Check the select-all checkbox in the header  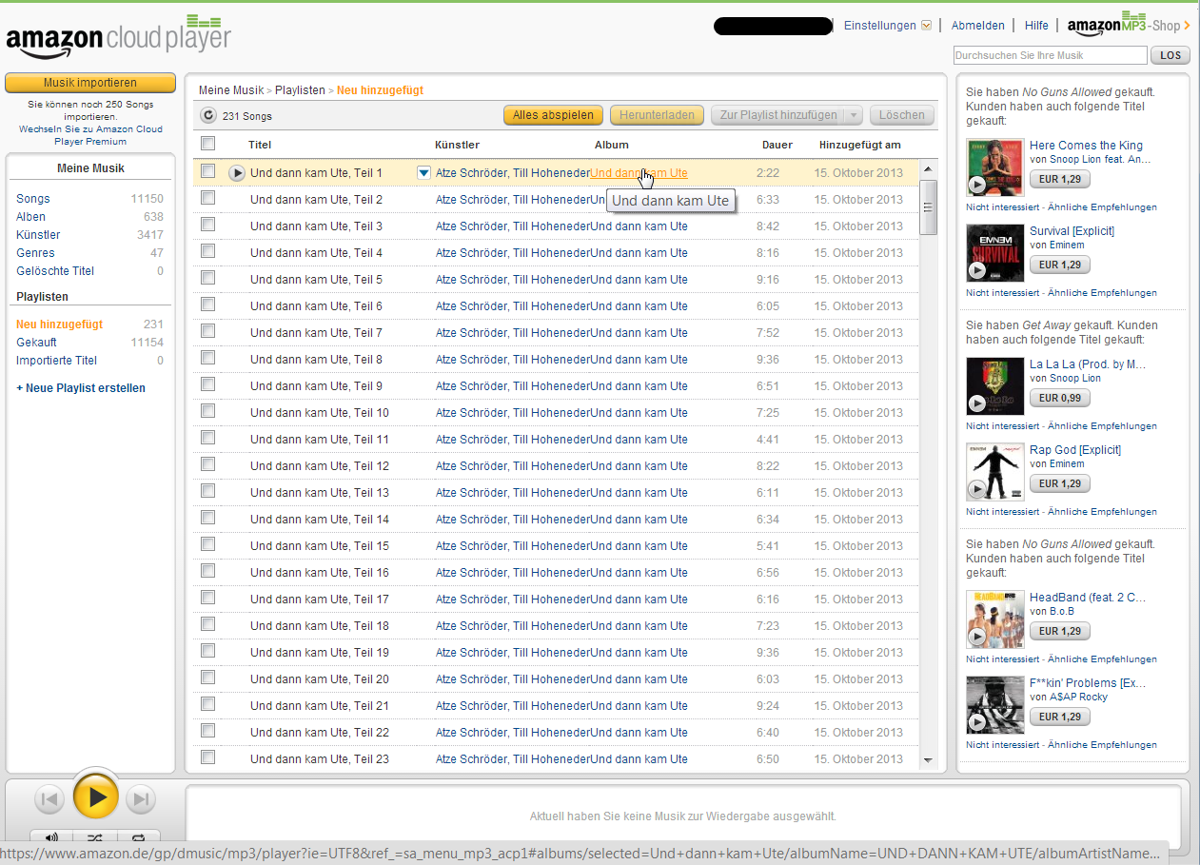(207, 144)
